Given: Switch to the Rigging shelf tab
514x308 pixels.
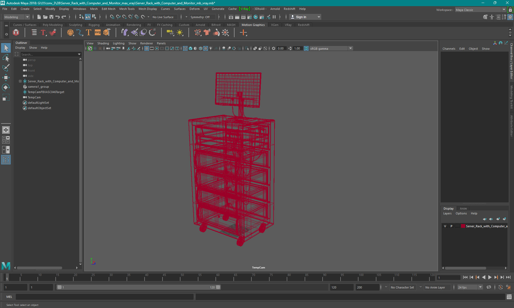Looking at the screenshot, I should click(94, 25).
